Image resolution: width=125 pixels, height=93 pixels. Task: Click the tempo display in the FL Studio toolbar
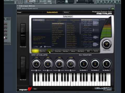point(43,1)
